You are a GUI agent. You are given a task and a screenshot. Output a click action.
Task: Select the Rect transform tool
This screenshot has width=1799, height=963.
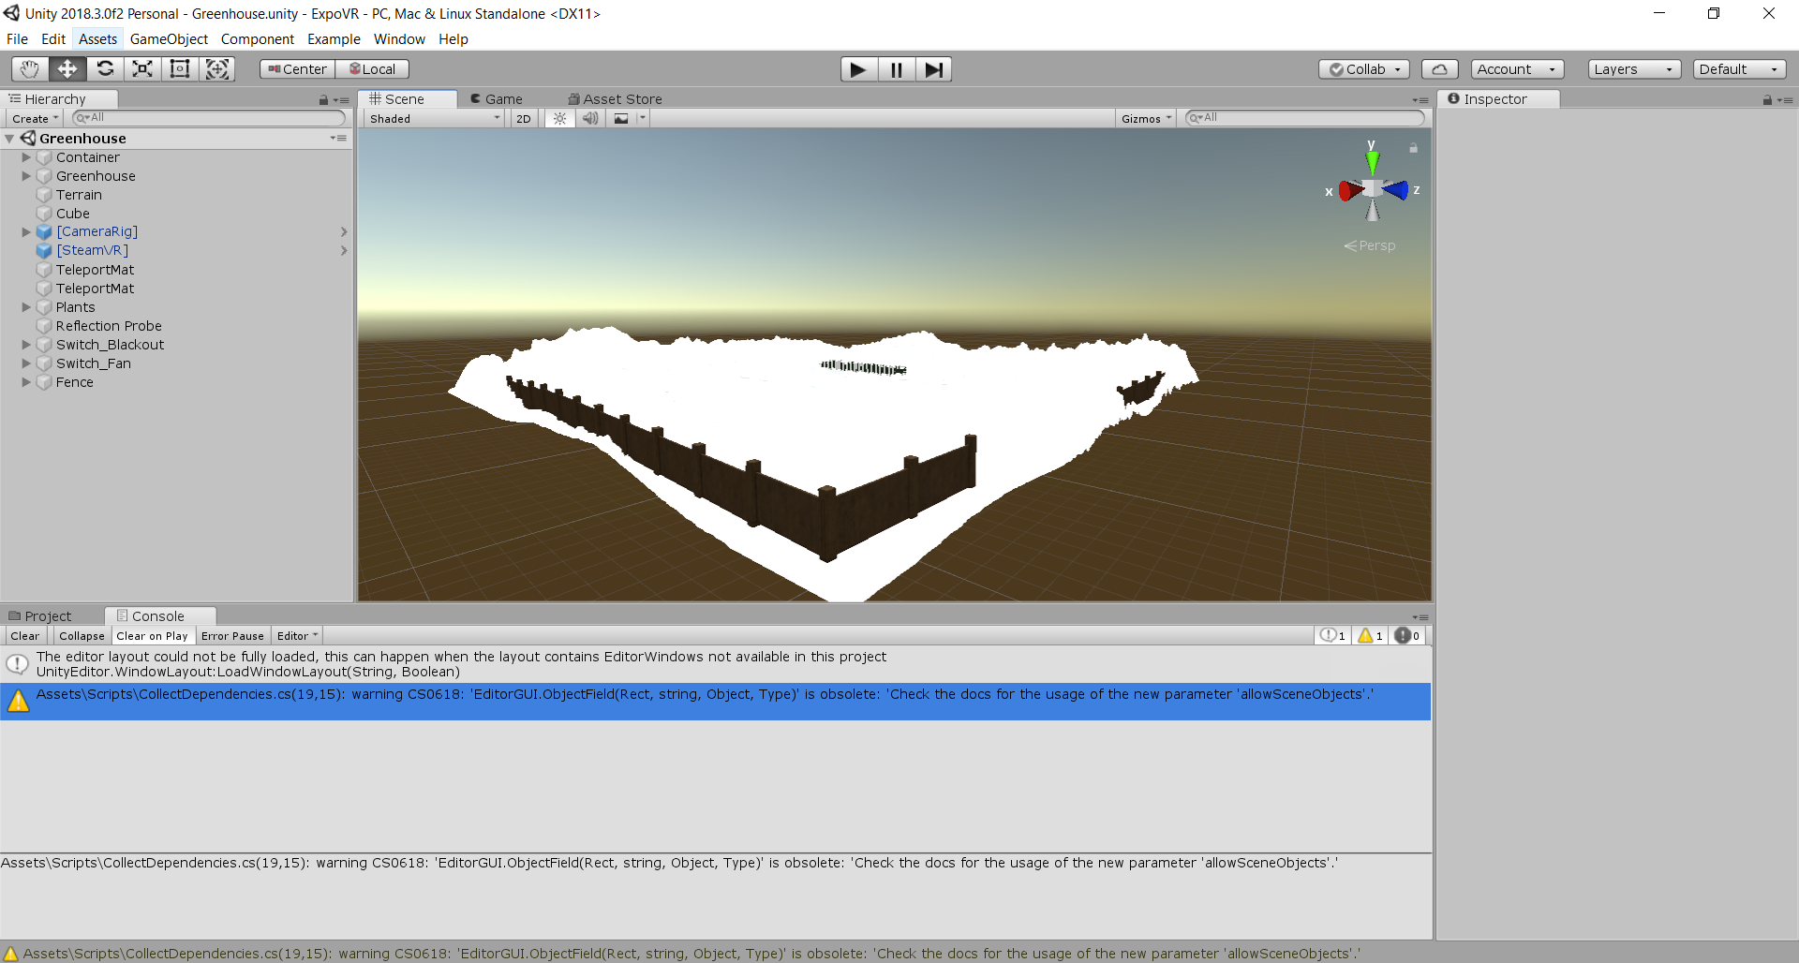click(x=179, y=68)
